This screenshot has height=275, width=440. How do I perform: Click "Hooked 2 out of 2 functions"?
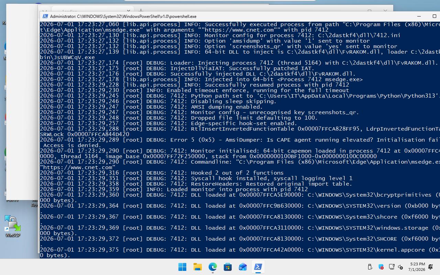click(237, 173)
